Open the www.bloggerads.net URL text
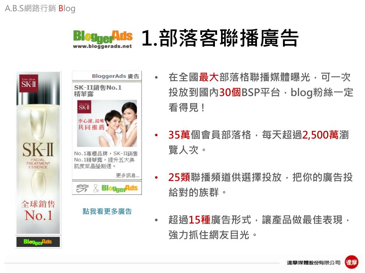This screenshot has width=365, height=273. [102, 46]
